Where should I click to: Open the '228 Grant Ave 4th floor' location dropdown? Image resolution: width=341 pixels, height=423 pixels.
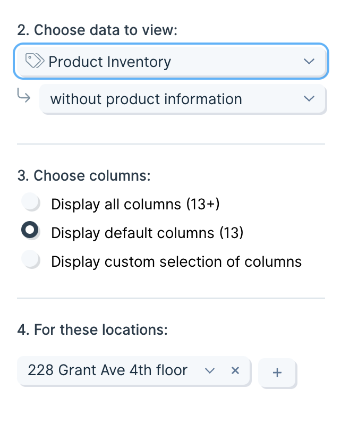click(x=134, y=370)
